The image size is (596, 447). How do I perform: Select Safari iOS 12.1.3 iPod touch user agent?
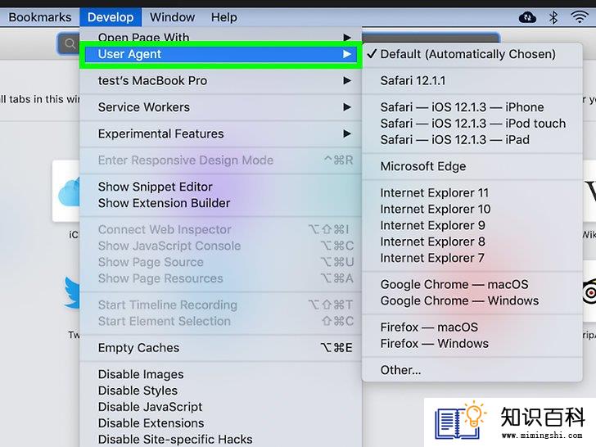click(472, 124)
